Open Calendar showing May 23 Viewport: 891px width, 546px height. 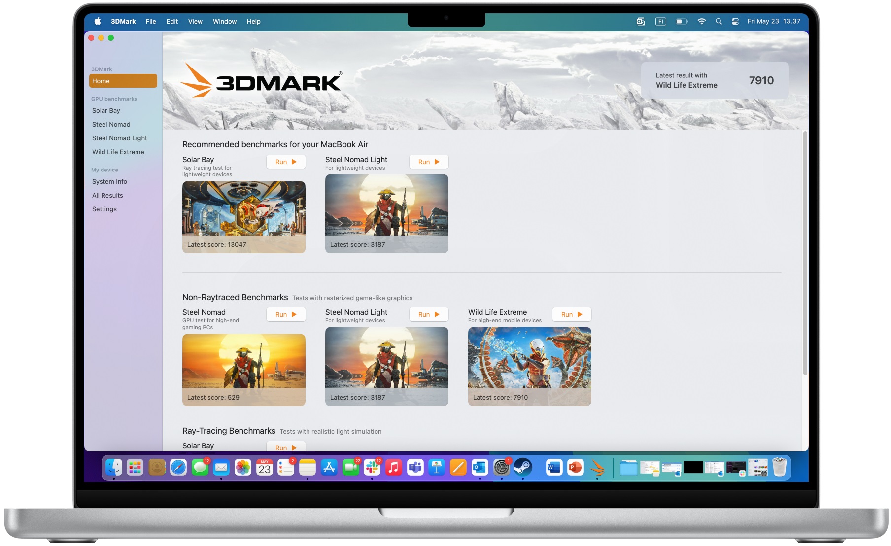coord(265,467)
